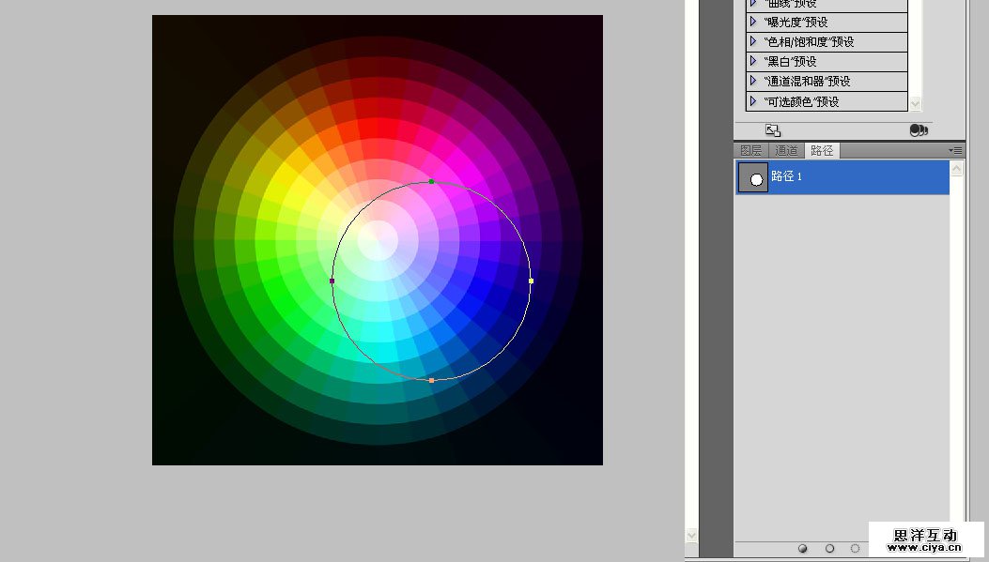Image resolution: width=989 pixels, height=562 pixels.
Task: Select the 路径 (Paths) tab
Action: pyautogui.click(x=822, y=150)
